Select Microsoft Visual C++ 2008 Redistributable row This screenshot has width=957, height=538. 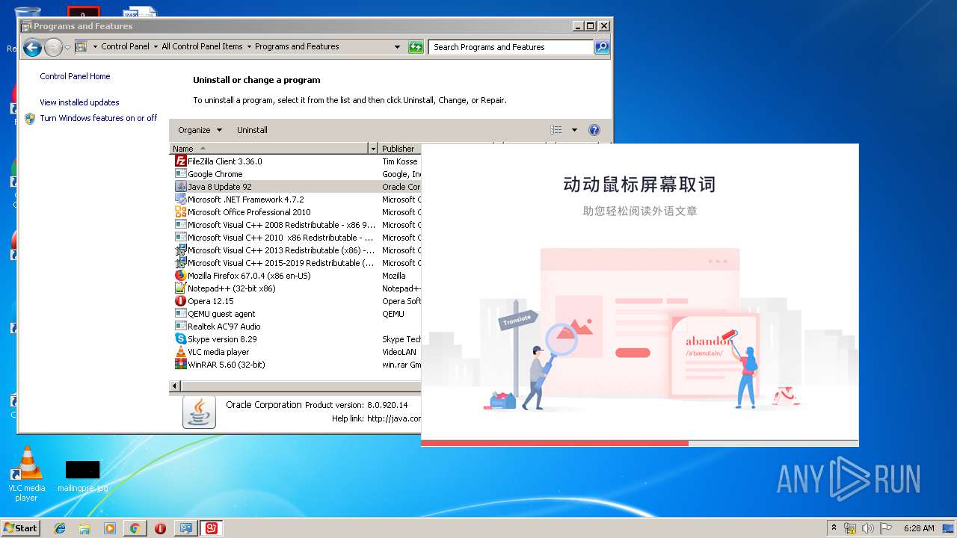click(297, 224)
